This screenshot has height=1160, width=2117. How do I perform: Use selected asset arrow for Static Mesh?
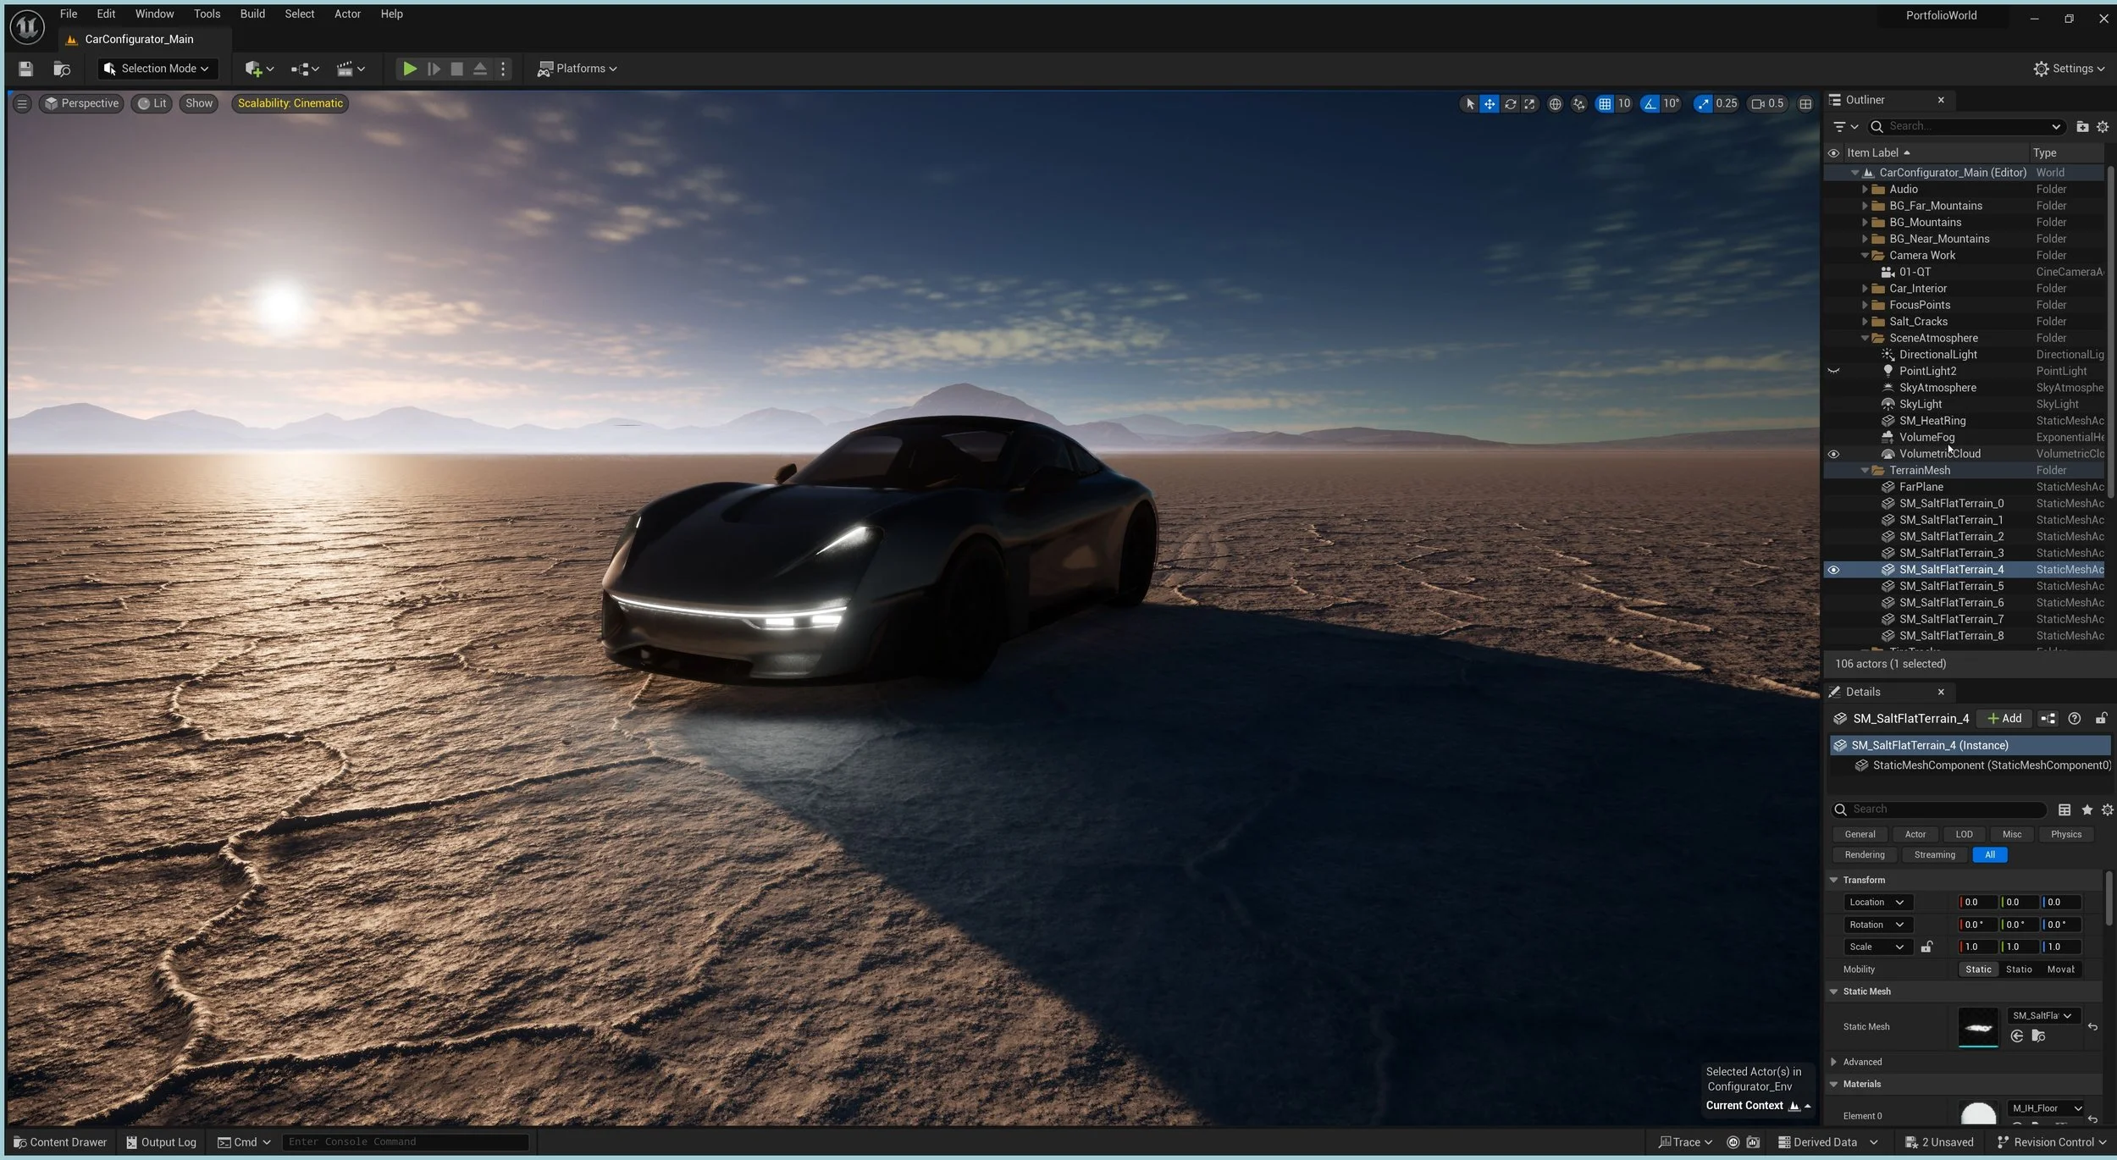(x=2017, y=1036)
